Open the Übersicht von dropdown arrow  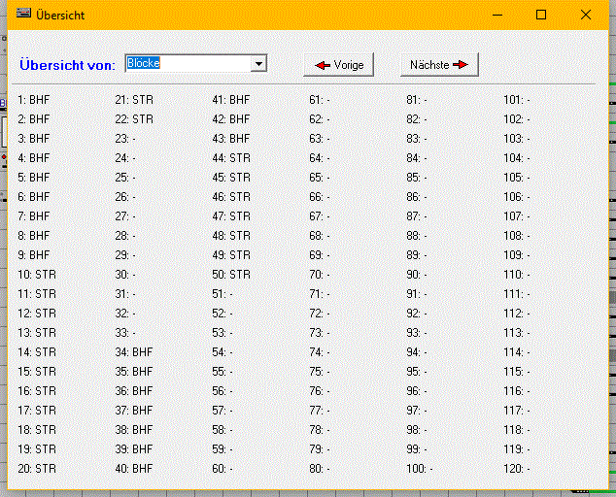click(x=258, y=64)
